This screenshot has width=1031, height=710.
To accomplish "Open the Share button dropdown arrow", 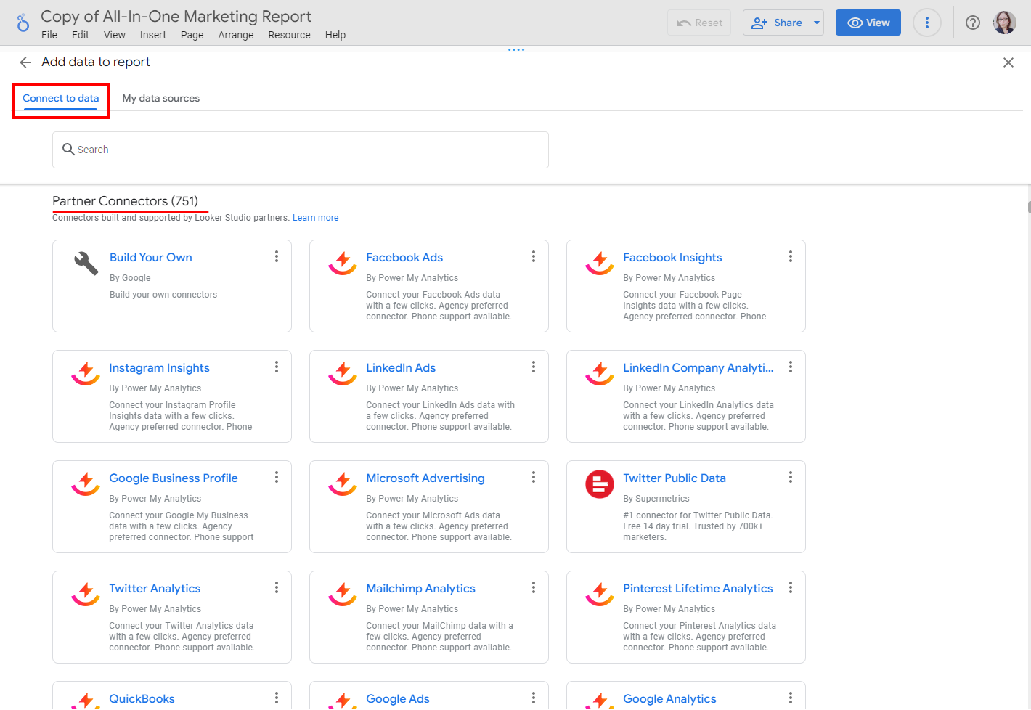I will (817, 23).
